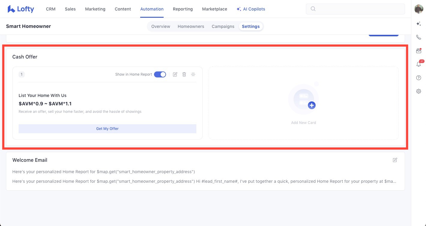Click the Lofty logo

[21, 9]
